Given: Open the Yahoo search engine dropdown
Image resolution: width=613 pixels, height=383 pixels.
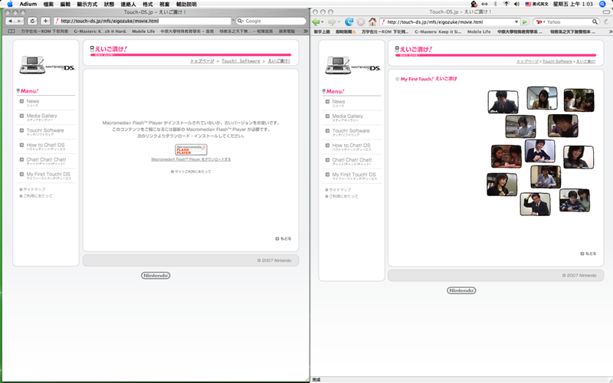Looking at the screenshot, I should point(541,22).
